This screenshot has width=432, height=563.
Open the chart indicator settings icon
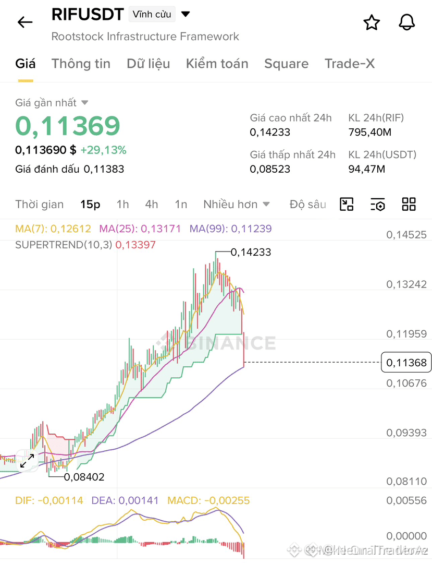377,205
